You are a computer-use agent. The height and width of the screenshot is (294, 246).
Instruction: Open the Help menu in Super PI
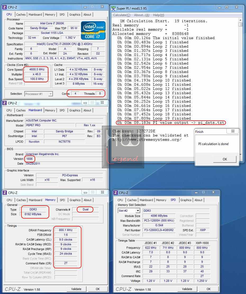coord(159,15)
